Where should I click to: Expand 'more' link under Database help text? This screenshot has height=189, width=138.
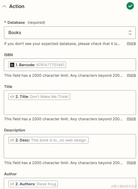point(131,43)
